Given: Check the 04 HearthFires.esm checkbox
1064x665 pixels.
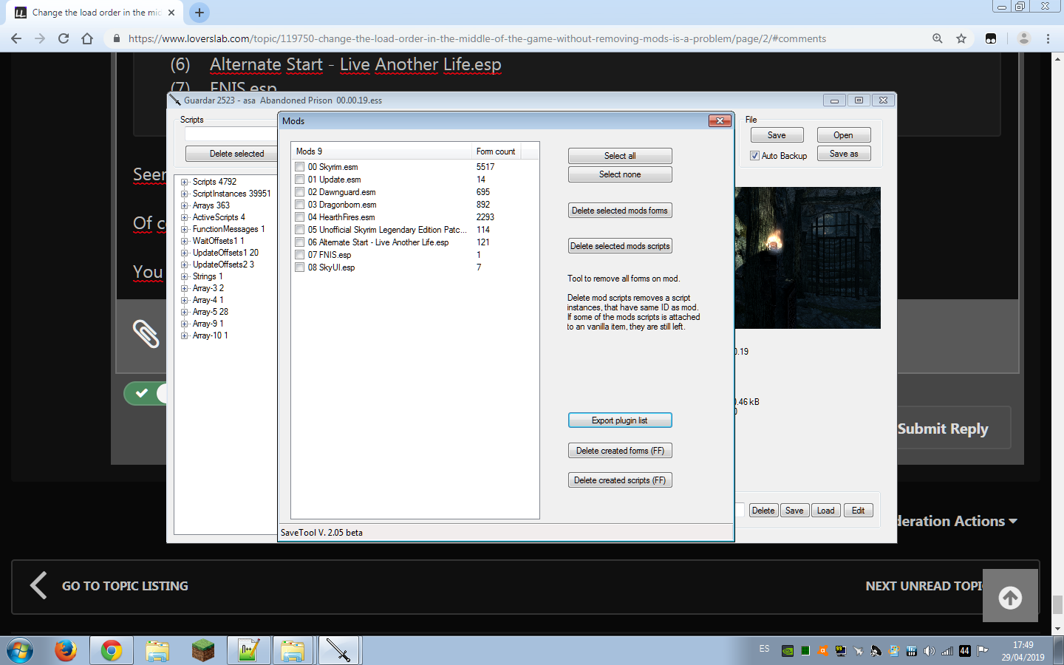Looking at the screenshot, I should pos(300,217).
